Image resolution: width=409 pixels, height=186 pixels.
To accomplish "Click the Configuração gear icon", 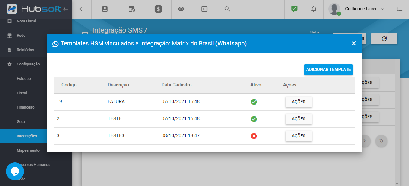I will point(10,64).
